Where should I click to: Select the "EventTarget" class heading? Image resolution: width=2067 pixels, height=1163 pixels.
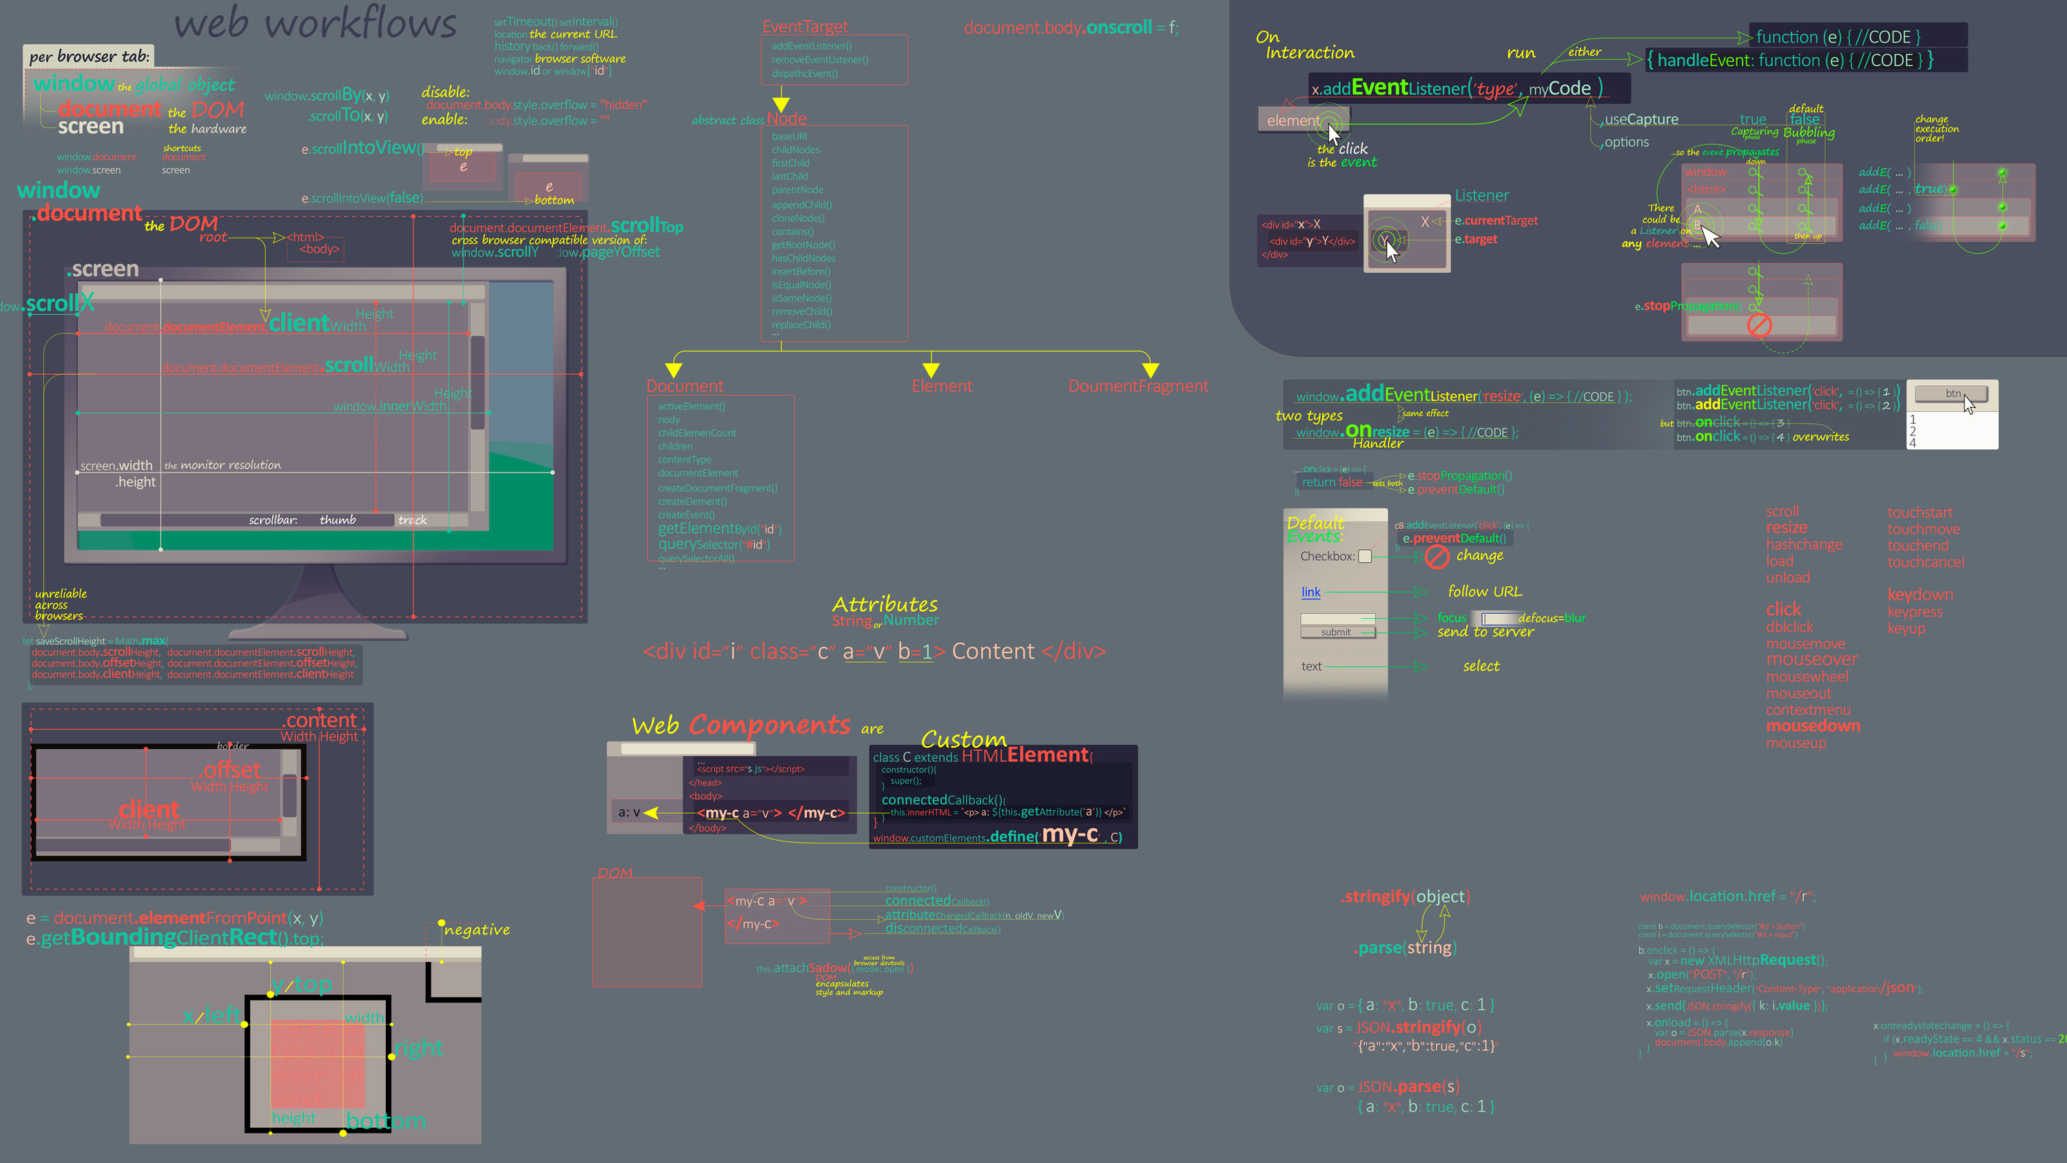(x=805, y=26)
